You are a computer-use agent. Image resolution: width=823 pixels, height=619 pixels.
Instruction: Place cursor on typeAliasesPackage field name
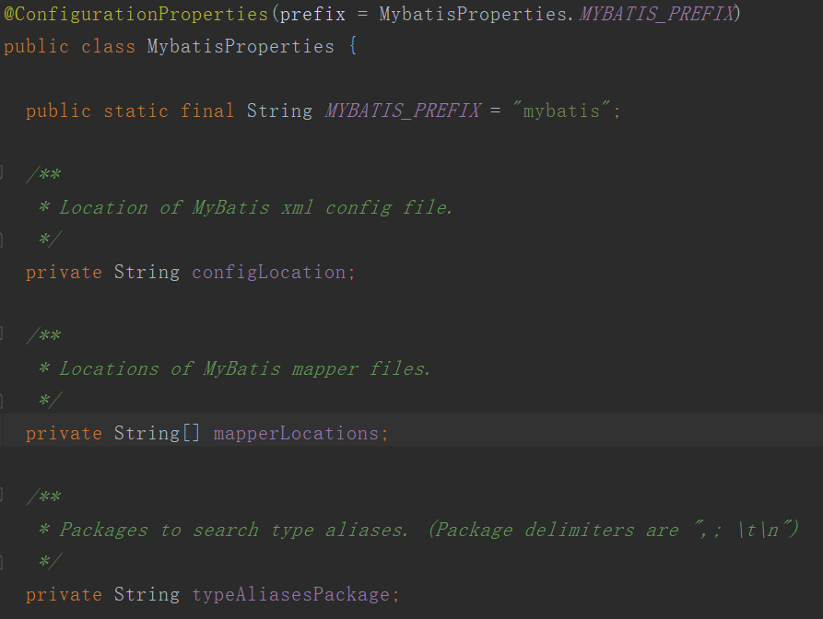coord(290,594)
